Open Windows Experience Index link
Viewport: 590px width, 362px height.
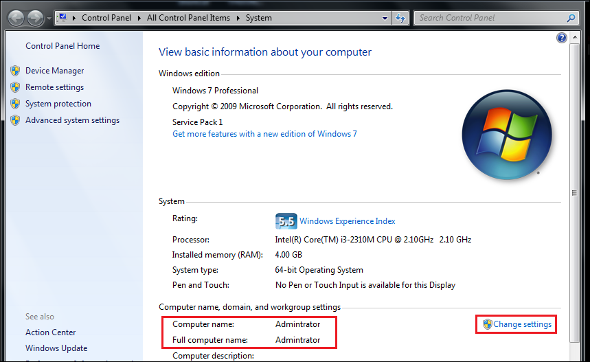[x=348, y=221]
